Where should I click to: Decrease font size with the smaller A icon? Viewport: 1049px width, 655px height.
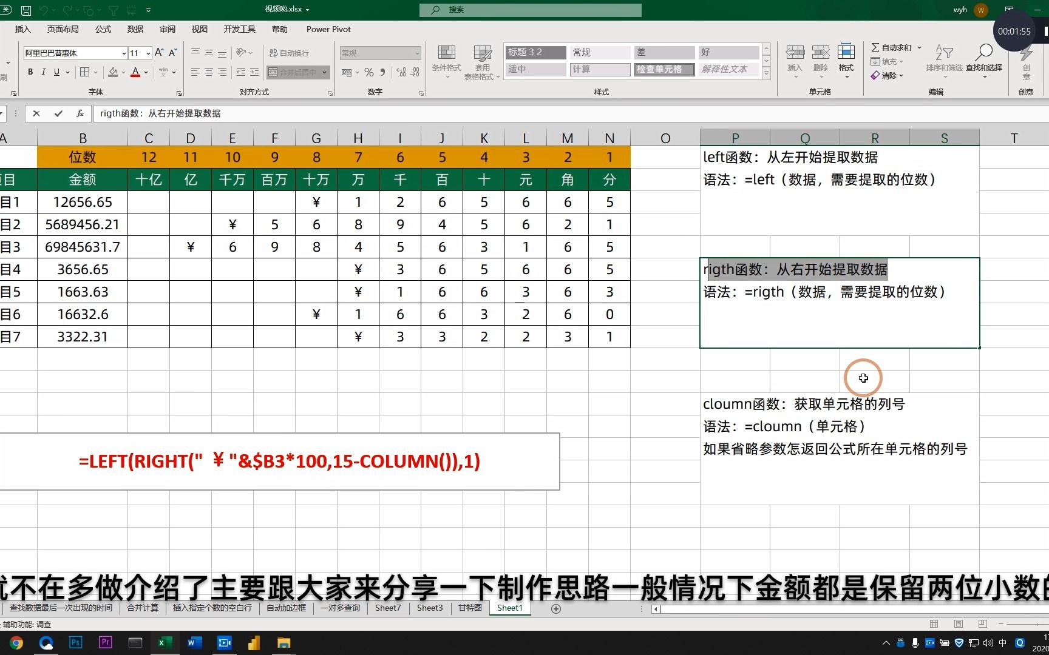click(173, 53)
